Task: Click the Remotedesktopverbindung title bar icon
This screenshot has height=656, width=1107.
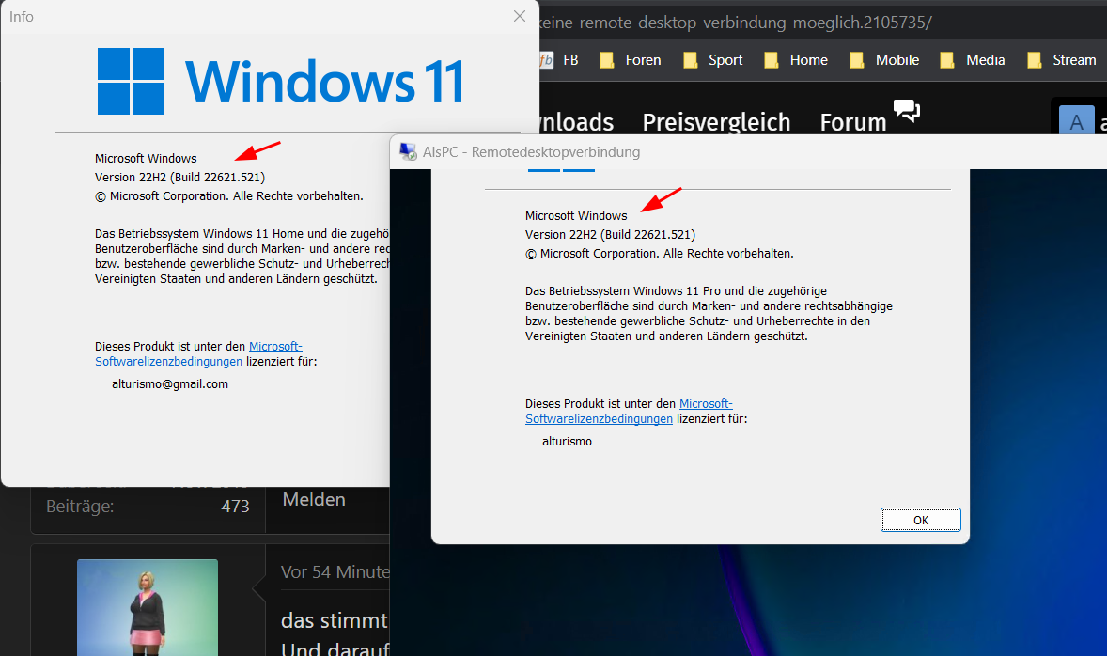Action: click(408, 152)
